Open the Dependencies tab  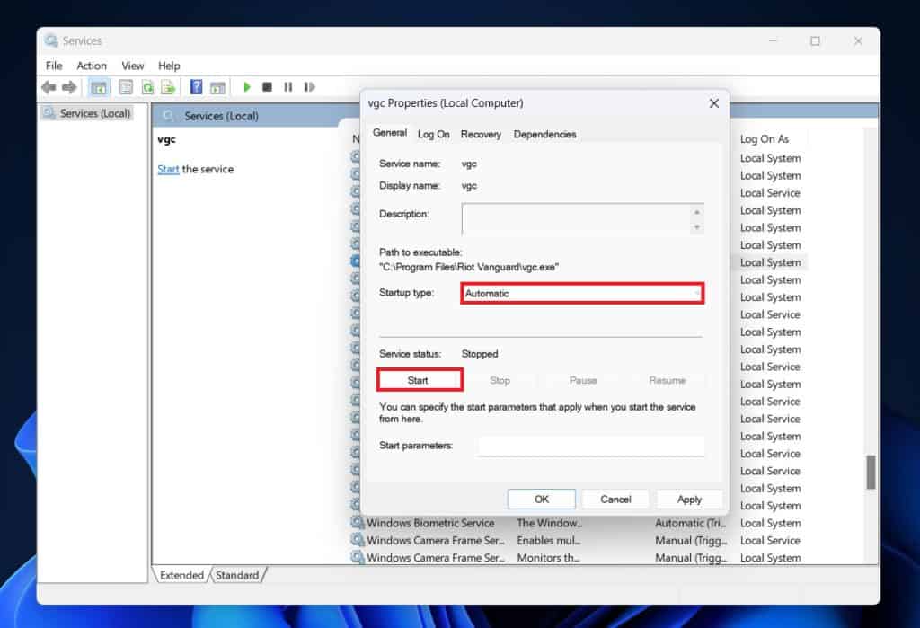point(544,134)
